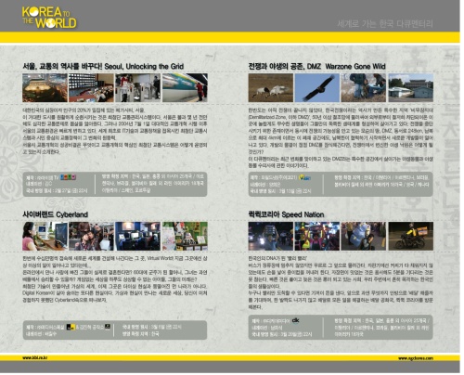Open the DMZ blue buildings thumbnail
The height and width of the screenshot is (375, 464).
pyautogui.click(x=411, y=88)
